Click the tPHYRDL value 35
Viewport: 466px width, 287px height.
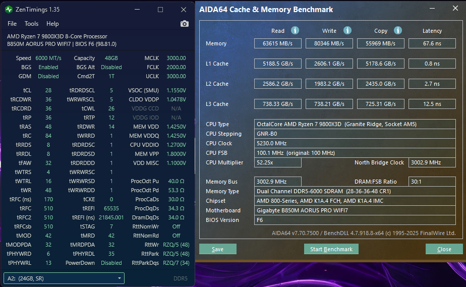(x=111, y=254)
